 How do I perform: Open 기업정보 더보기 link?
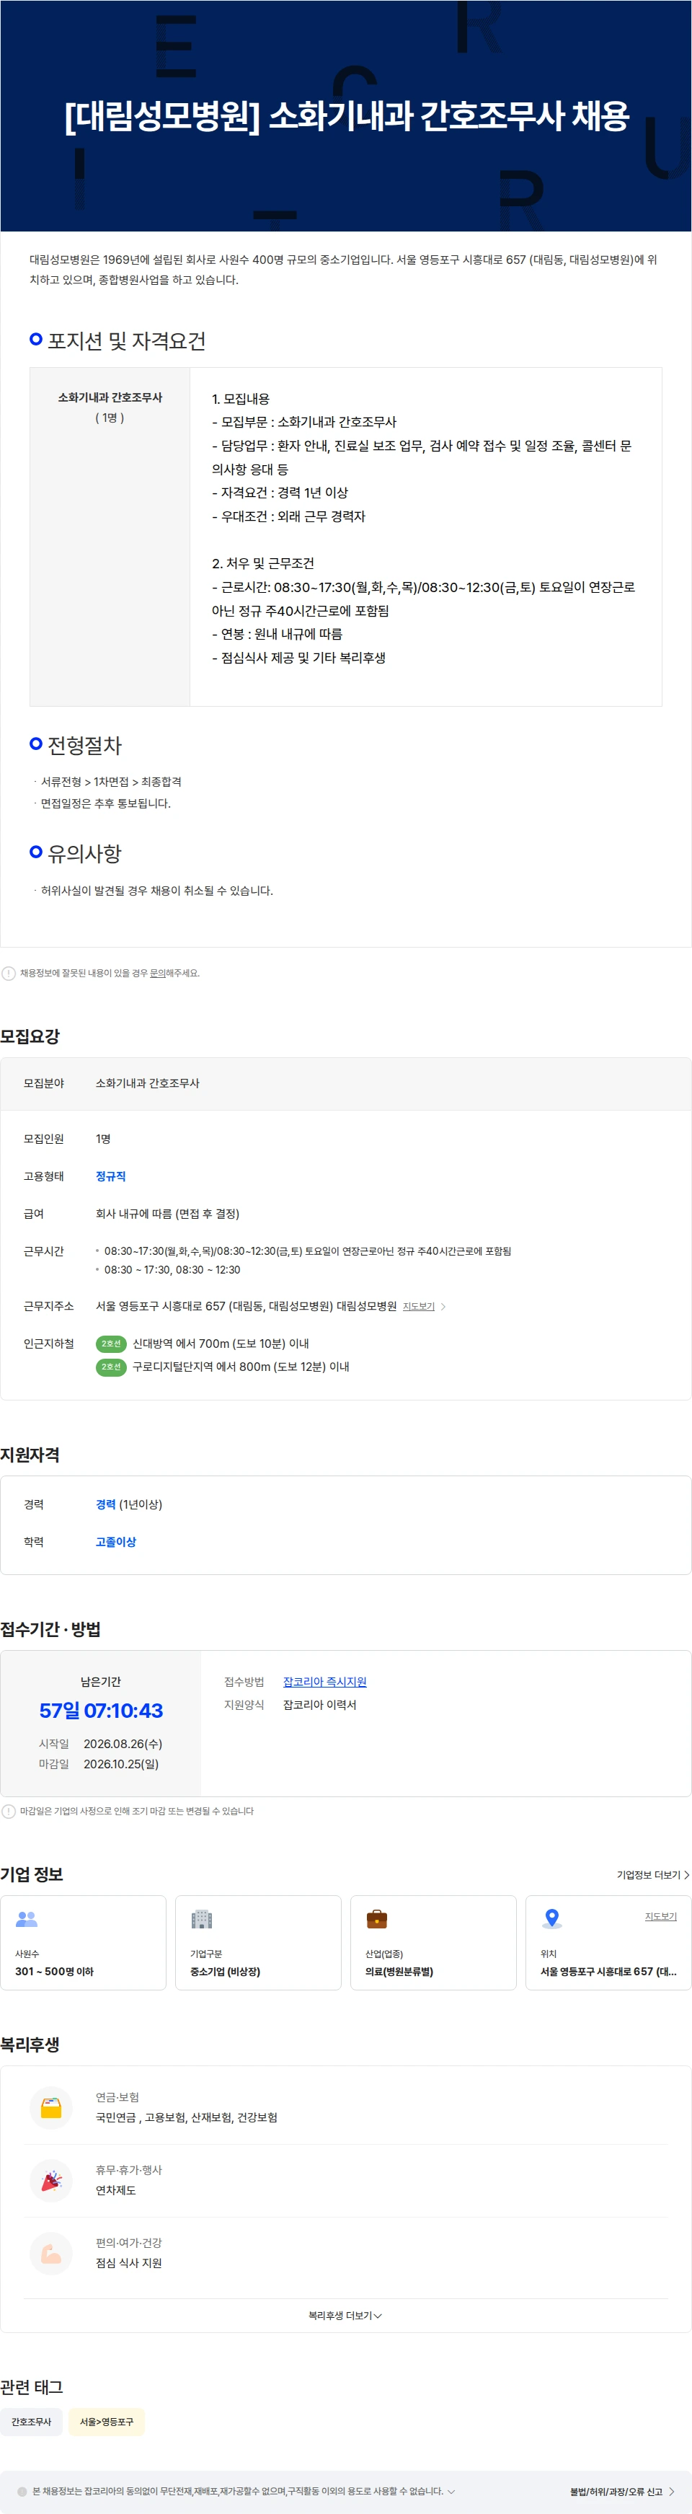653,1875
